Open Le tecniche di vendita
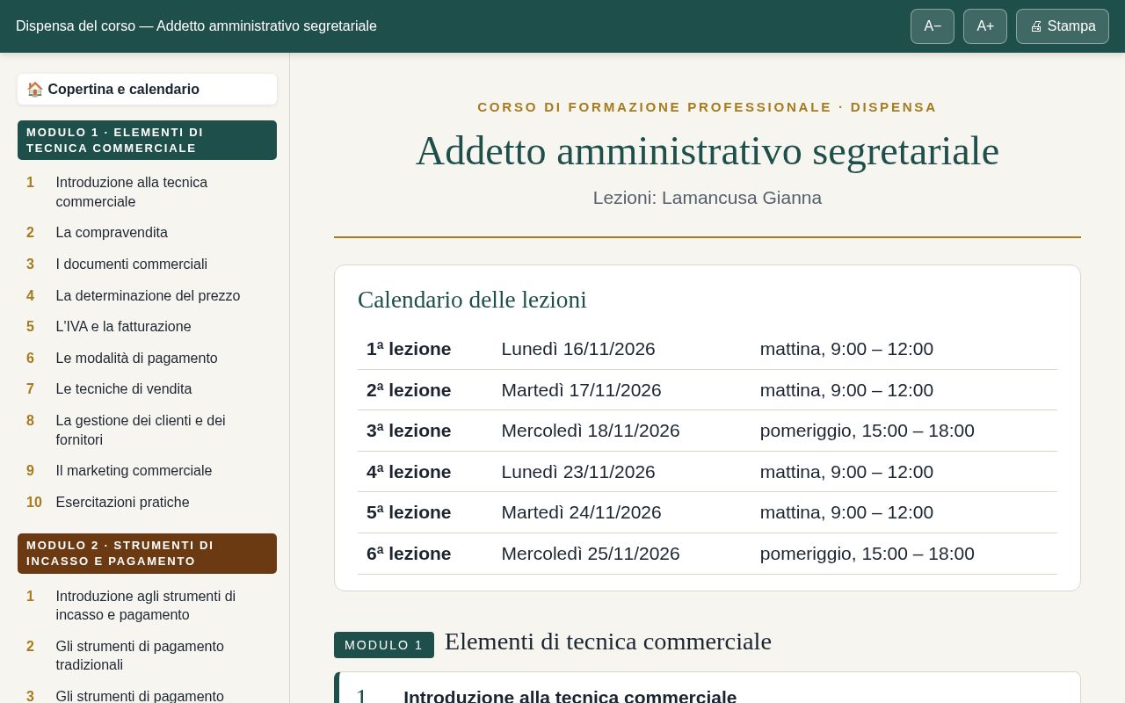1125x703 pixels. 147,389
